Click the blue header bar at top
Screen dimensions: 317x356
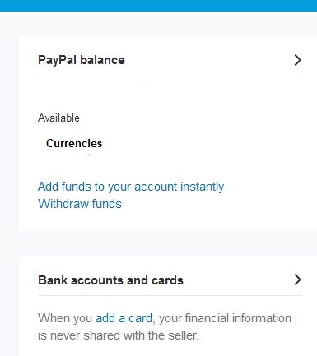coord(158,6)
